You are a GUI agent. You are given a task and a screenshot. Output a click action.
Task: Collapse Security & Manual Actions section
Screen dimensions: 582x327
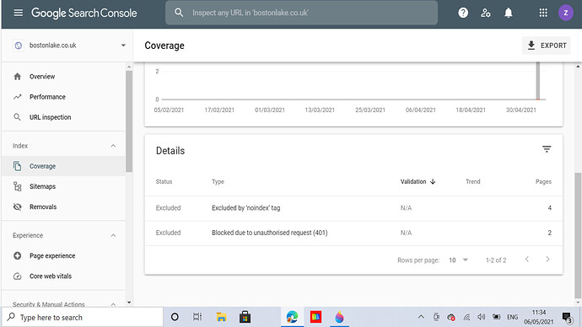tap(113, 304)
